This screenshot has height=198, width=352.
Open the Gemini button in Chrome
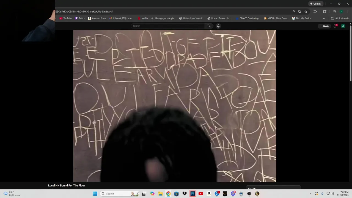315,4
